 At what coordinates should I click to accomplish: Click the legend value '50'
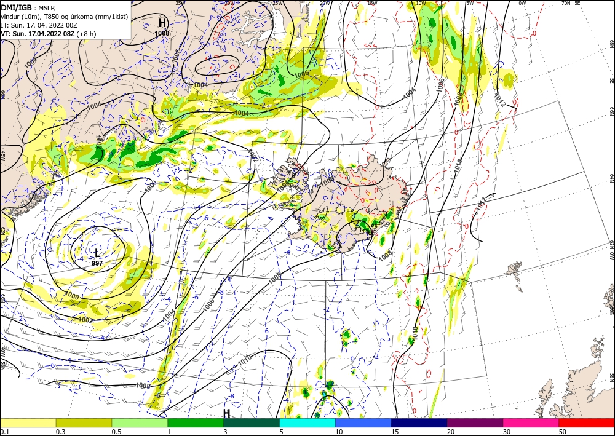point(563,432)
